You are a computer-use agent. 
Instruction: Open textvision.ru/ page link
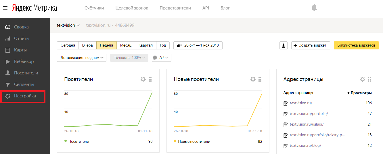click(301, 103)
